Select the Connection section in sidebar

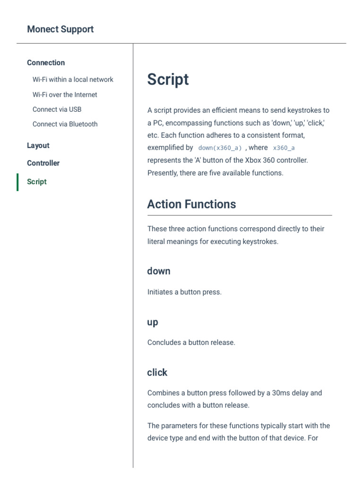(x=46, y=63)
